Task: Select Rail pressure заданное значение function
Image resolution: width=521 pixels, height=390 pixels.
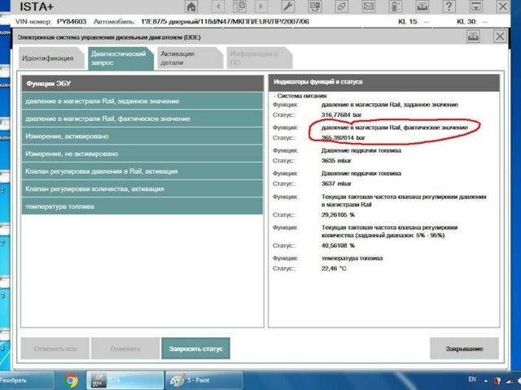Action: [142, 101]
